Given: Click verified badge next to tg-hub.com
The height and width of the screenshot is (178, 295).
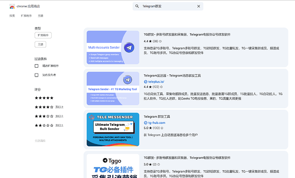Looking at the screenshot, I should coord(145,123).
